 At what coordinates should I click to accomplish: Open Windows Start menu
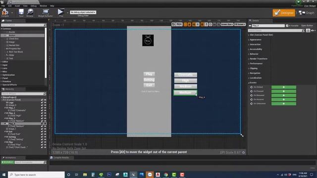tap(3, 175)
